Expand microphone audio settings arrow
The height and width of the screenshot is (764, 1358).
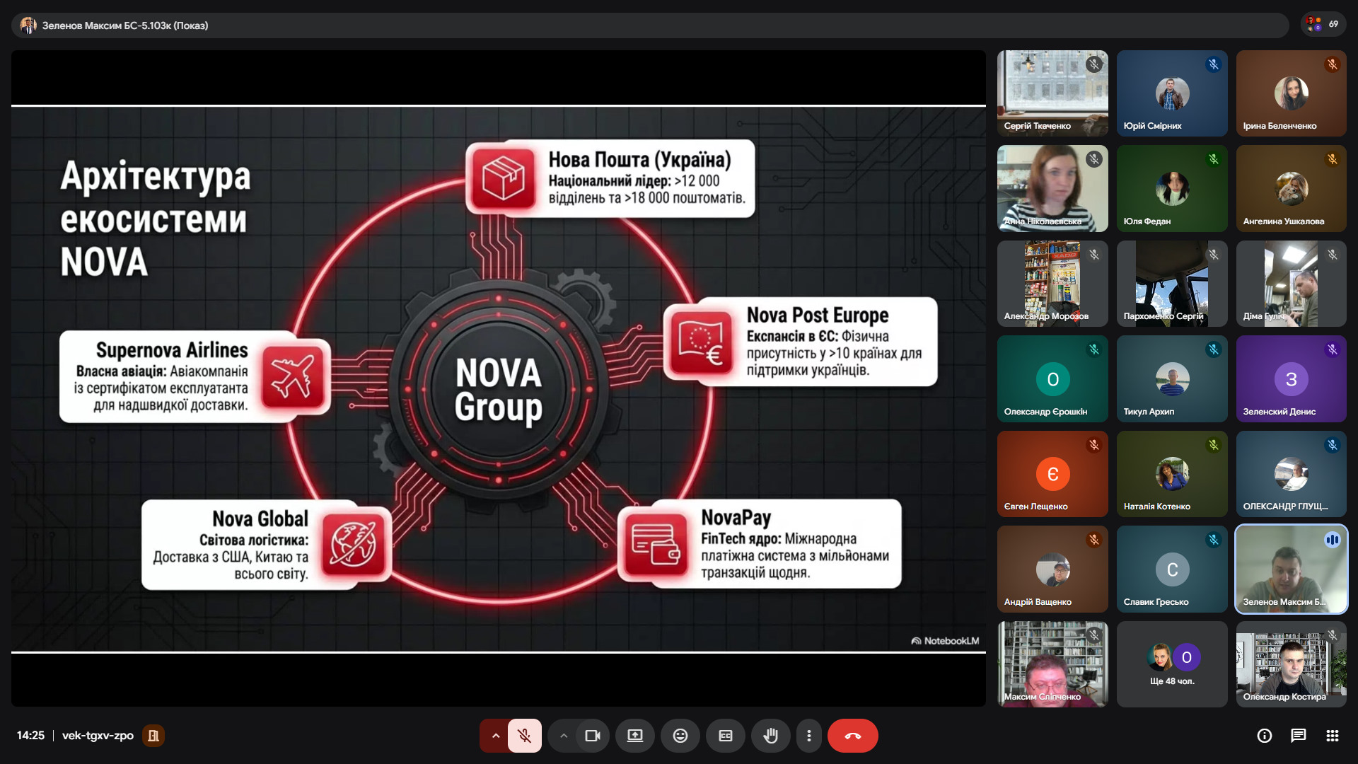click(495, 736)
